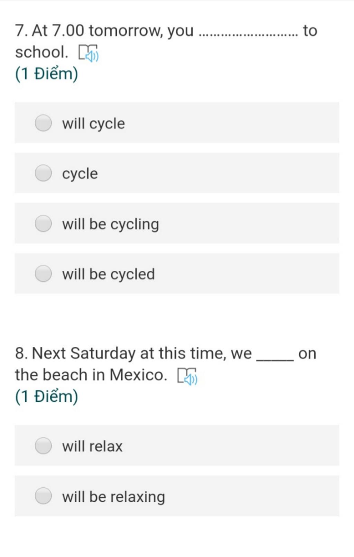Click the 'will relax' answer label
Screen dimensions: 354x557
click(x=92, y=446)
